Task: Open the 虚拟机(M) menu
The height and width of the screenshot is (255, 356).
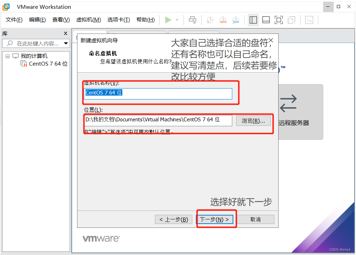Action: (x=88, y=20)
